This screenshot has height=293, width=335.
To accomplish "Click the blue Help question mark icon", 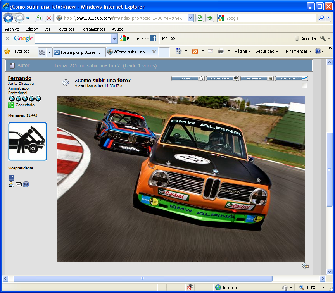I will (318, 51).
